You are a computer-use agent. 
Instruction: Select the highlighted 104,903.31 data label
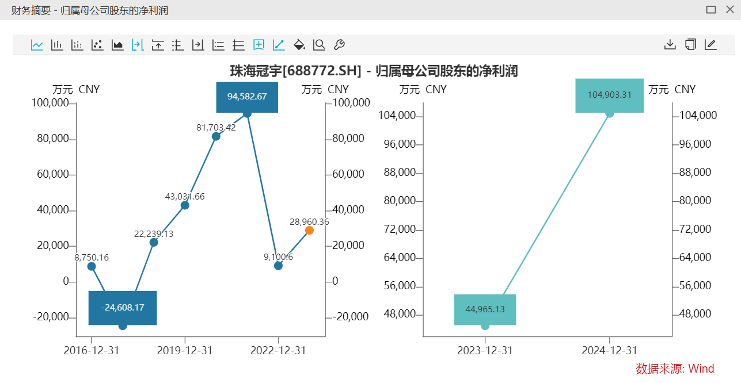click(x=610, y=95)
